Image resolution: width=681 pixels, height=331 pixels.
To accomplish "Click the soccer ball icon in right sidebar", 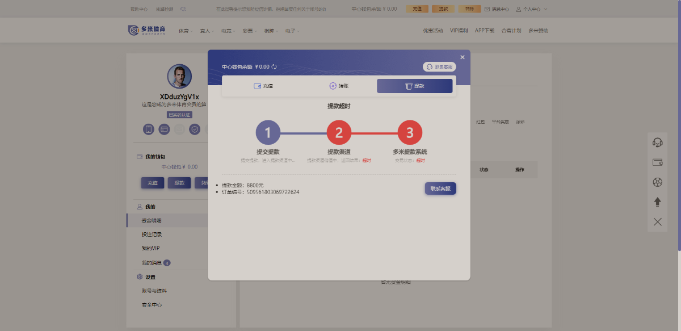I will (658, 182).
